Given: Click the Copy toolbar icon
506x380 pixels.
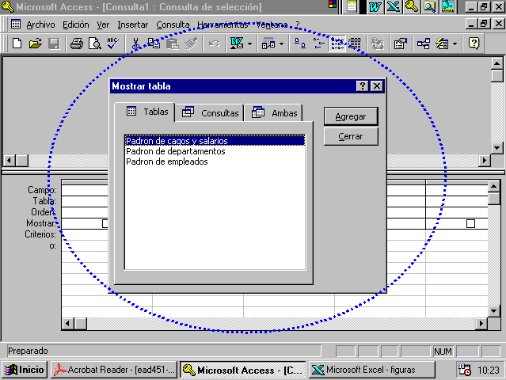Looking at the screenshot, I should [x=154, y=44].
